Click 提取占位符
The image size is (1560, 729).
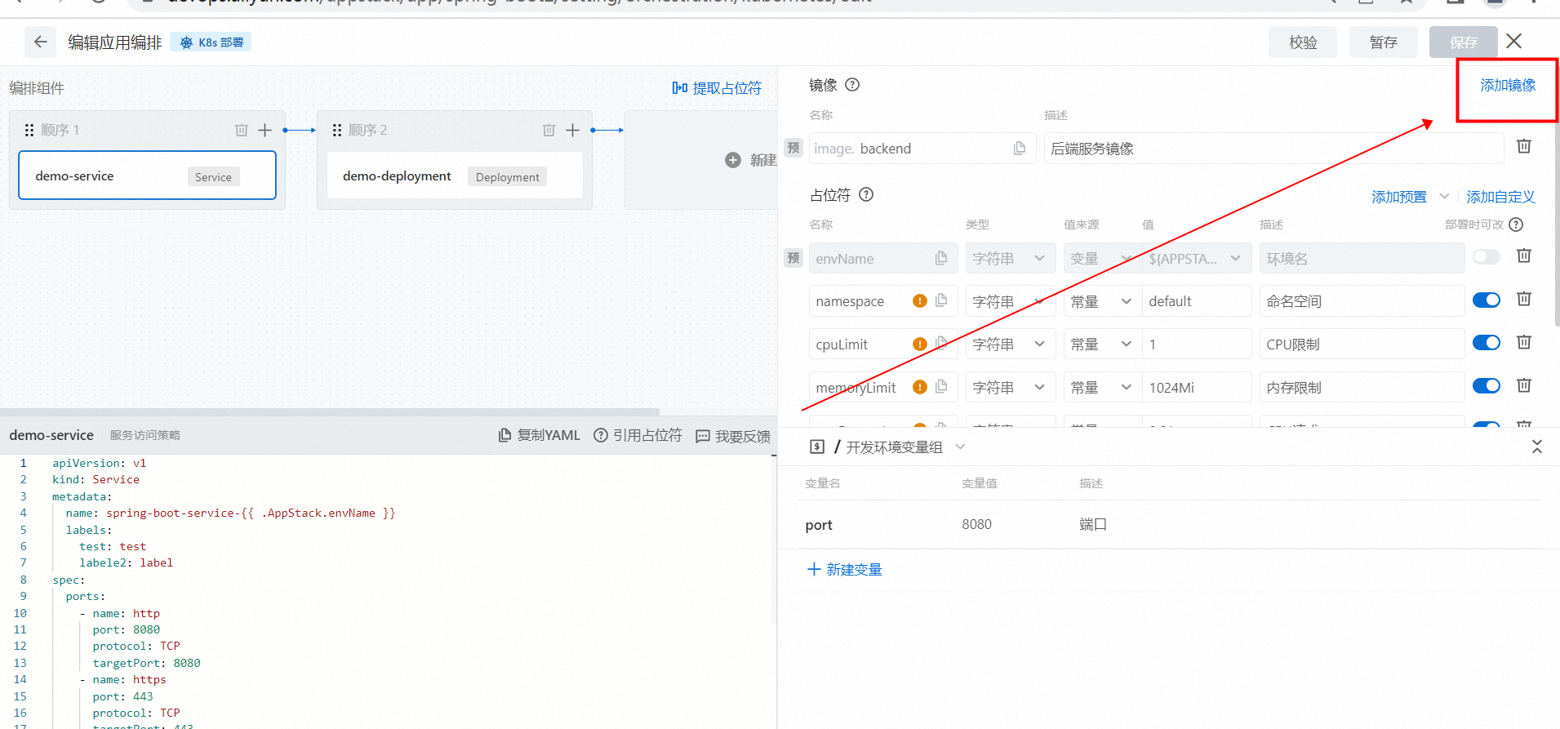[717, 88]
